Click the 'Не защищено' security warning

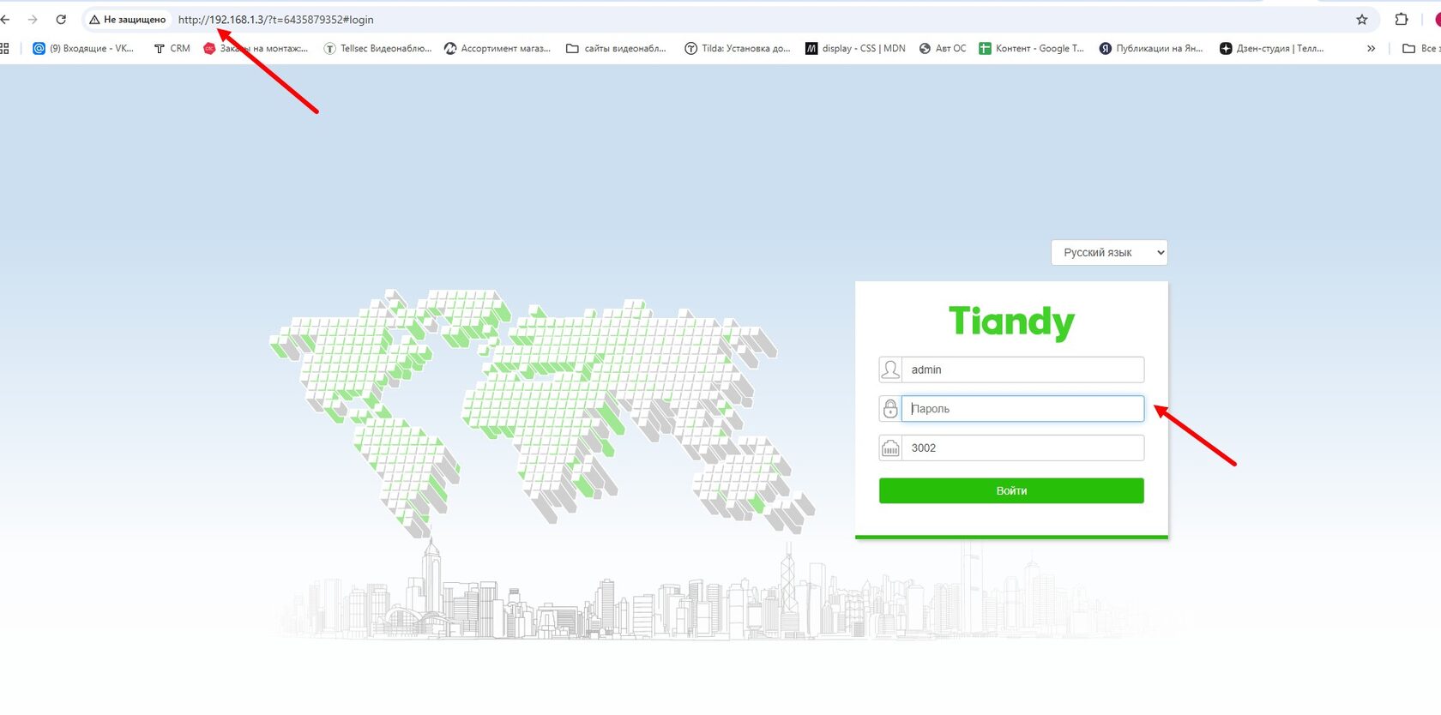pos(128,19)
